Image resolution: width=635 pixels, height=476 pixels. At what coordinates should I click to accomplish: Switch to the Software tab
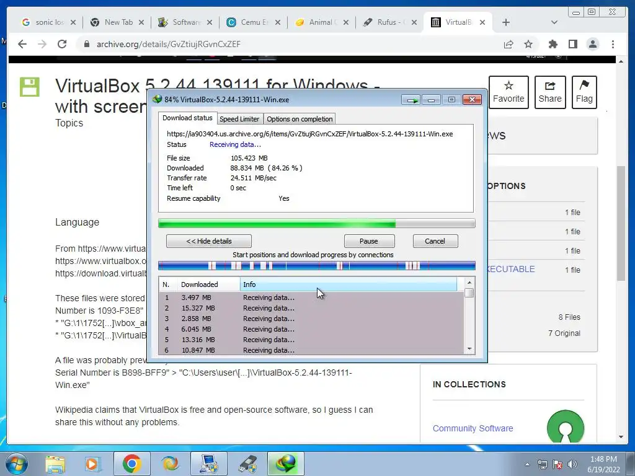(185, 22)
